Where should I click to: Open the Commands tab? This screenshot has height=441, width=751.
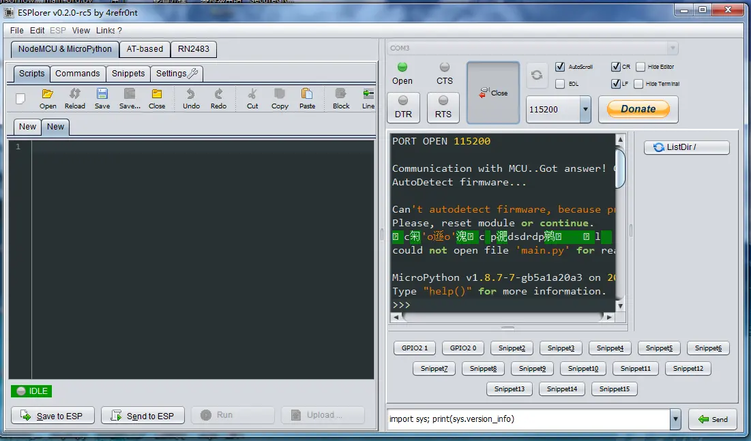[78, 73]
